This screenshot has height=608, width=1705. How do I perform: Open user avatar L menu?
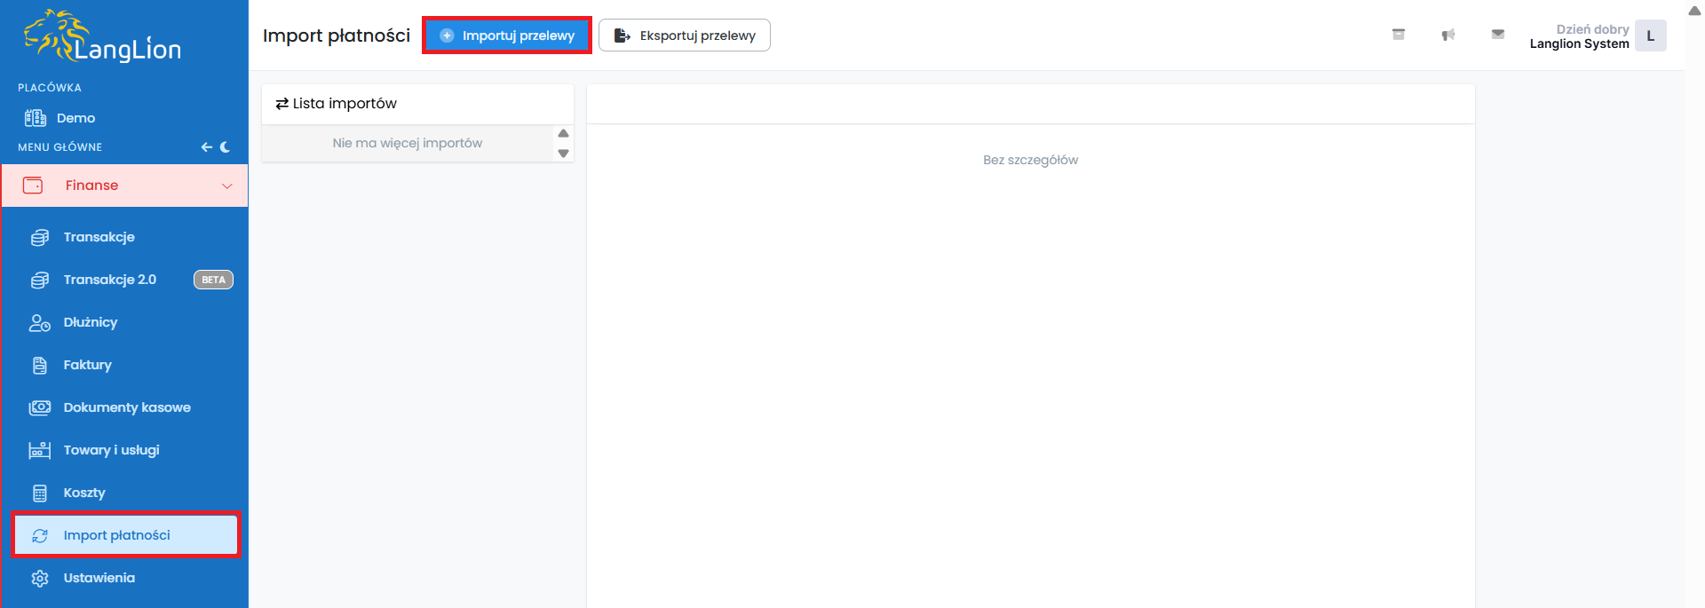point(1650,36)
